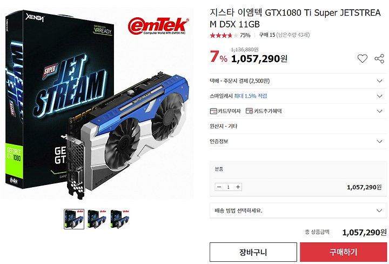
Task: Expand the 스마일캐시 rewards row
Action: coord(298,96)
